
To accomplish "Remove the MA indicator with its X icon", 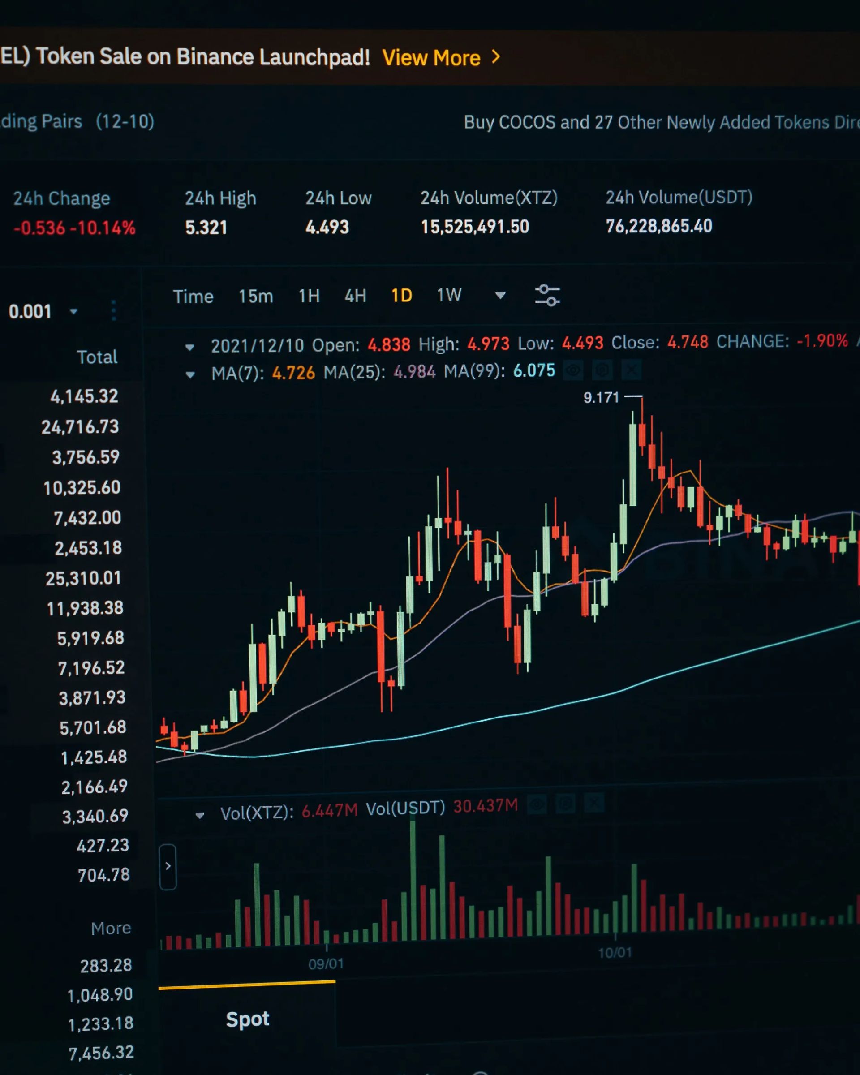I will coord(631,370).
